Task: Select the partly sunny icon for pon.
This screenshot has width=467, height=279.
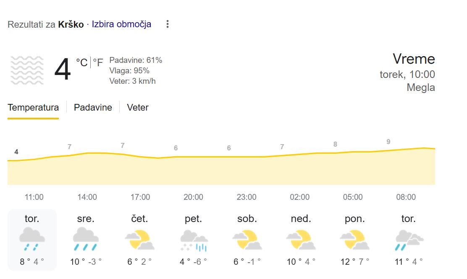Action: 354,239
